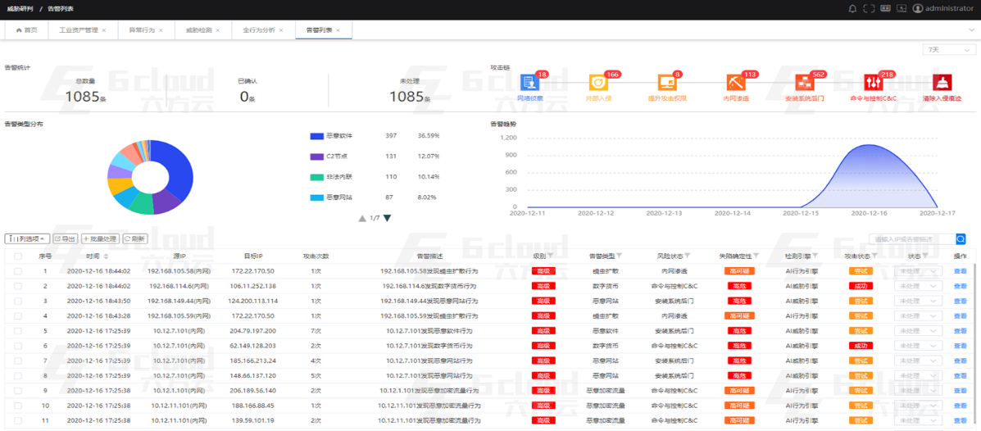The width and height of the screenshot is (981, 431).
Task: Click the keyboard icon in header
Action: [x=885, y=9]
